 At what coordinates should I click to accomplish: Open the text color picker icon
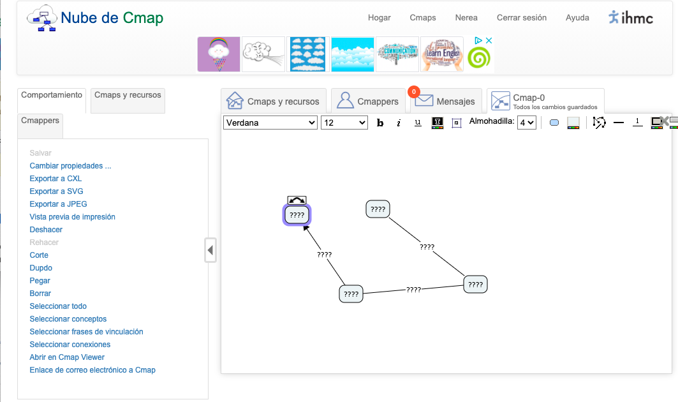click(x=436, y=123)
